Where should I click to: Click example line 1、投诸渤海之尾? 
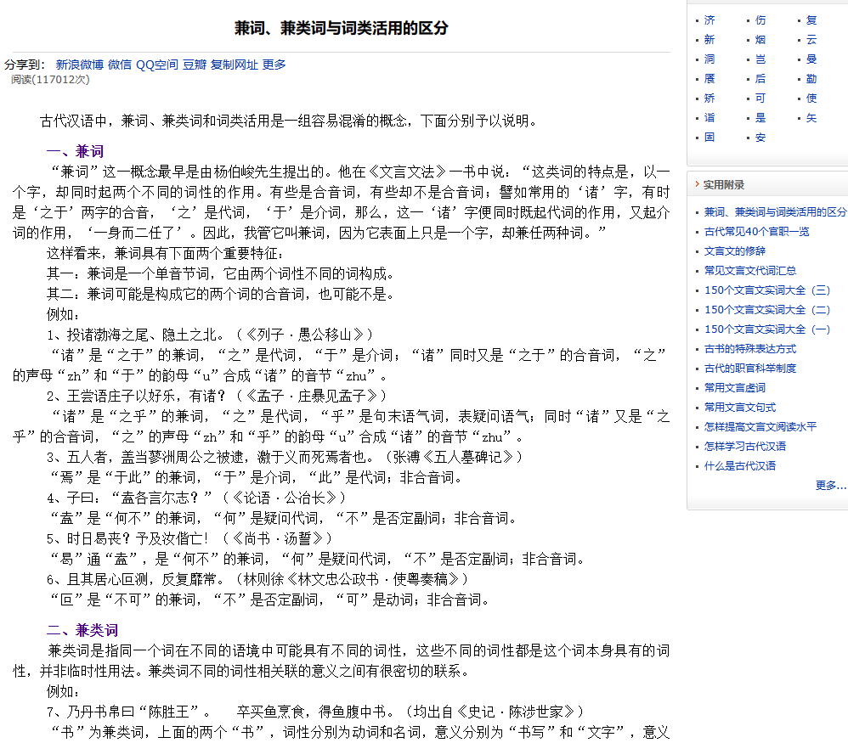coord(210,335)
